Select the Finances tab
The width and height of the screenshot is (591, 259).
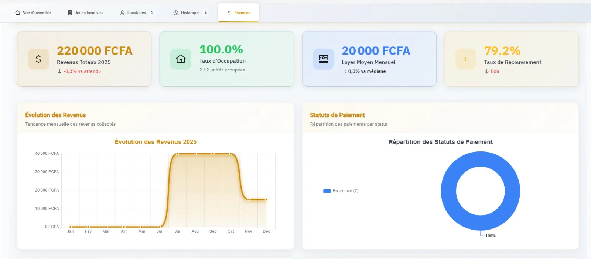click(x=239, y=13)
